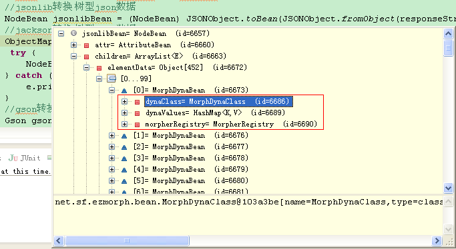This screenshot has height=249, width=456.
Task: Select [1]= MorphDynaBean (id=6676) row
Action: click(x=191, y=135)
